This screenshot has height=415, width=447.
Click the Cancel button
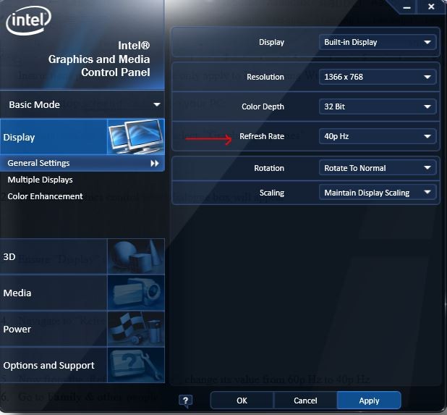tap(305, 401)
